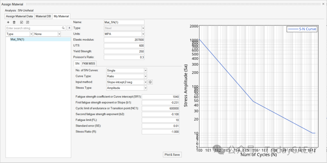
Task: Click the magnifier icon in search box
Action: 63,28
